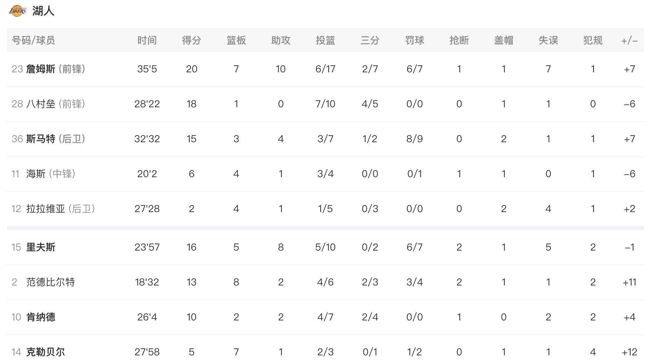
Task: Click the Lakers team logo icon
Action: point(17,11)
